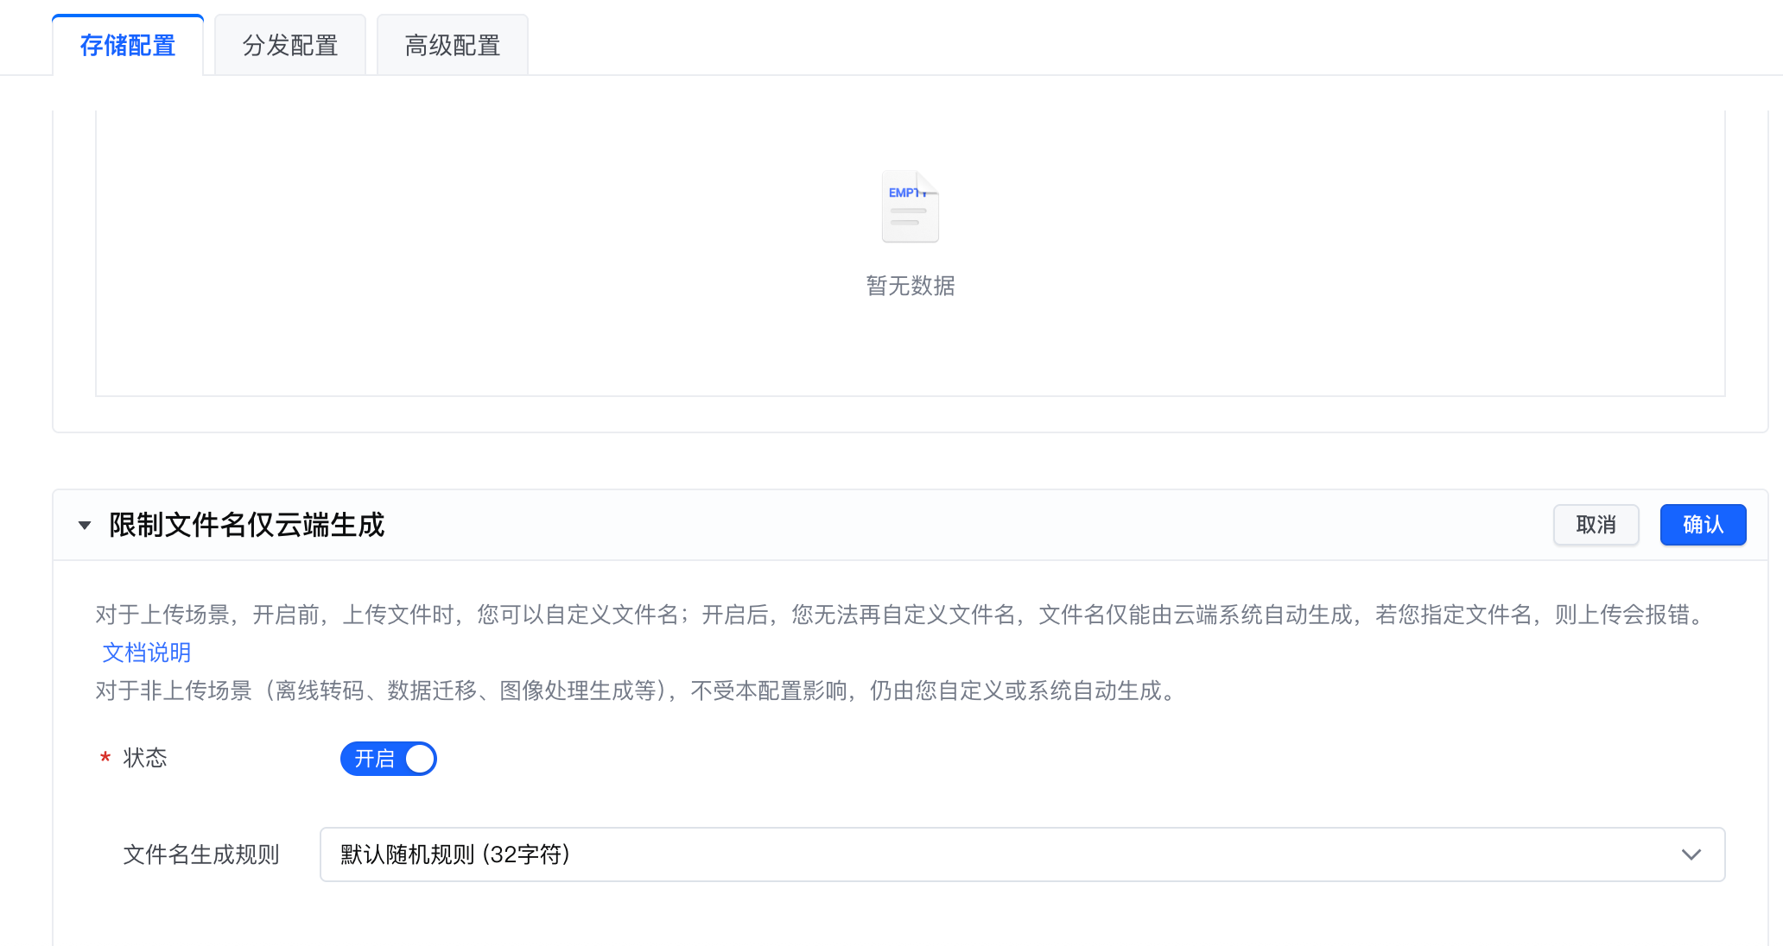
Task: Click the 状态 field label
Action: (145, 758)
